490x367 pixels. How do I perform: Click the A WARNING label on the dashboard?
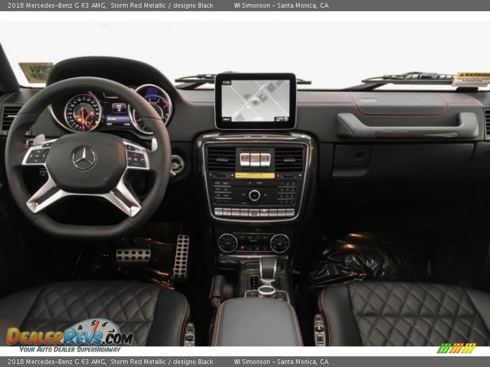point(474,75)
